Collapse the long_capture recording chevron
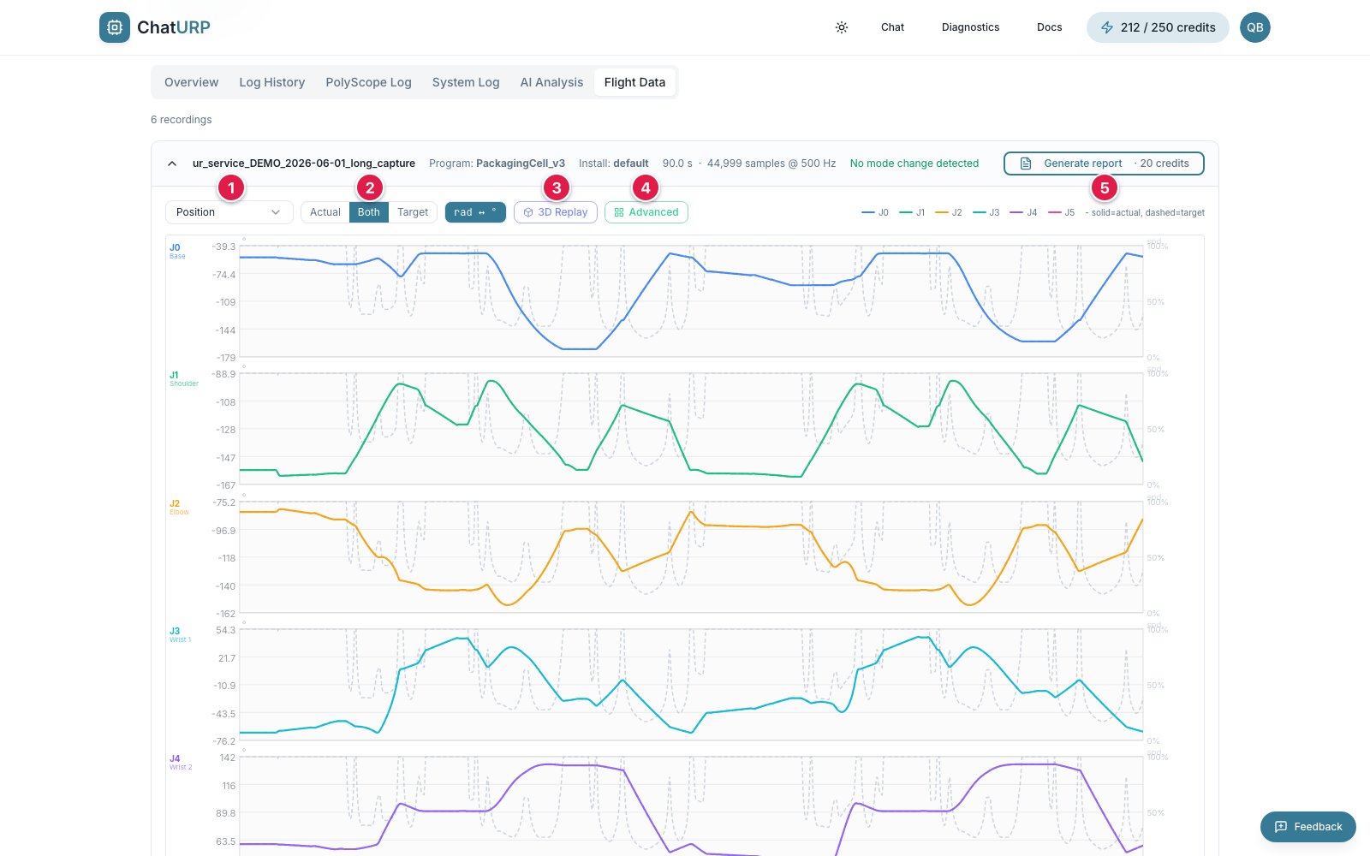 (x=172, y=163)
